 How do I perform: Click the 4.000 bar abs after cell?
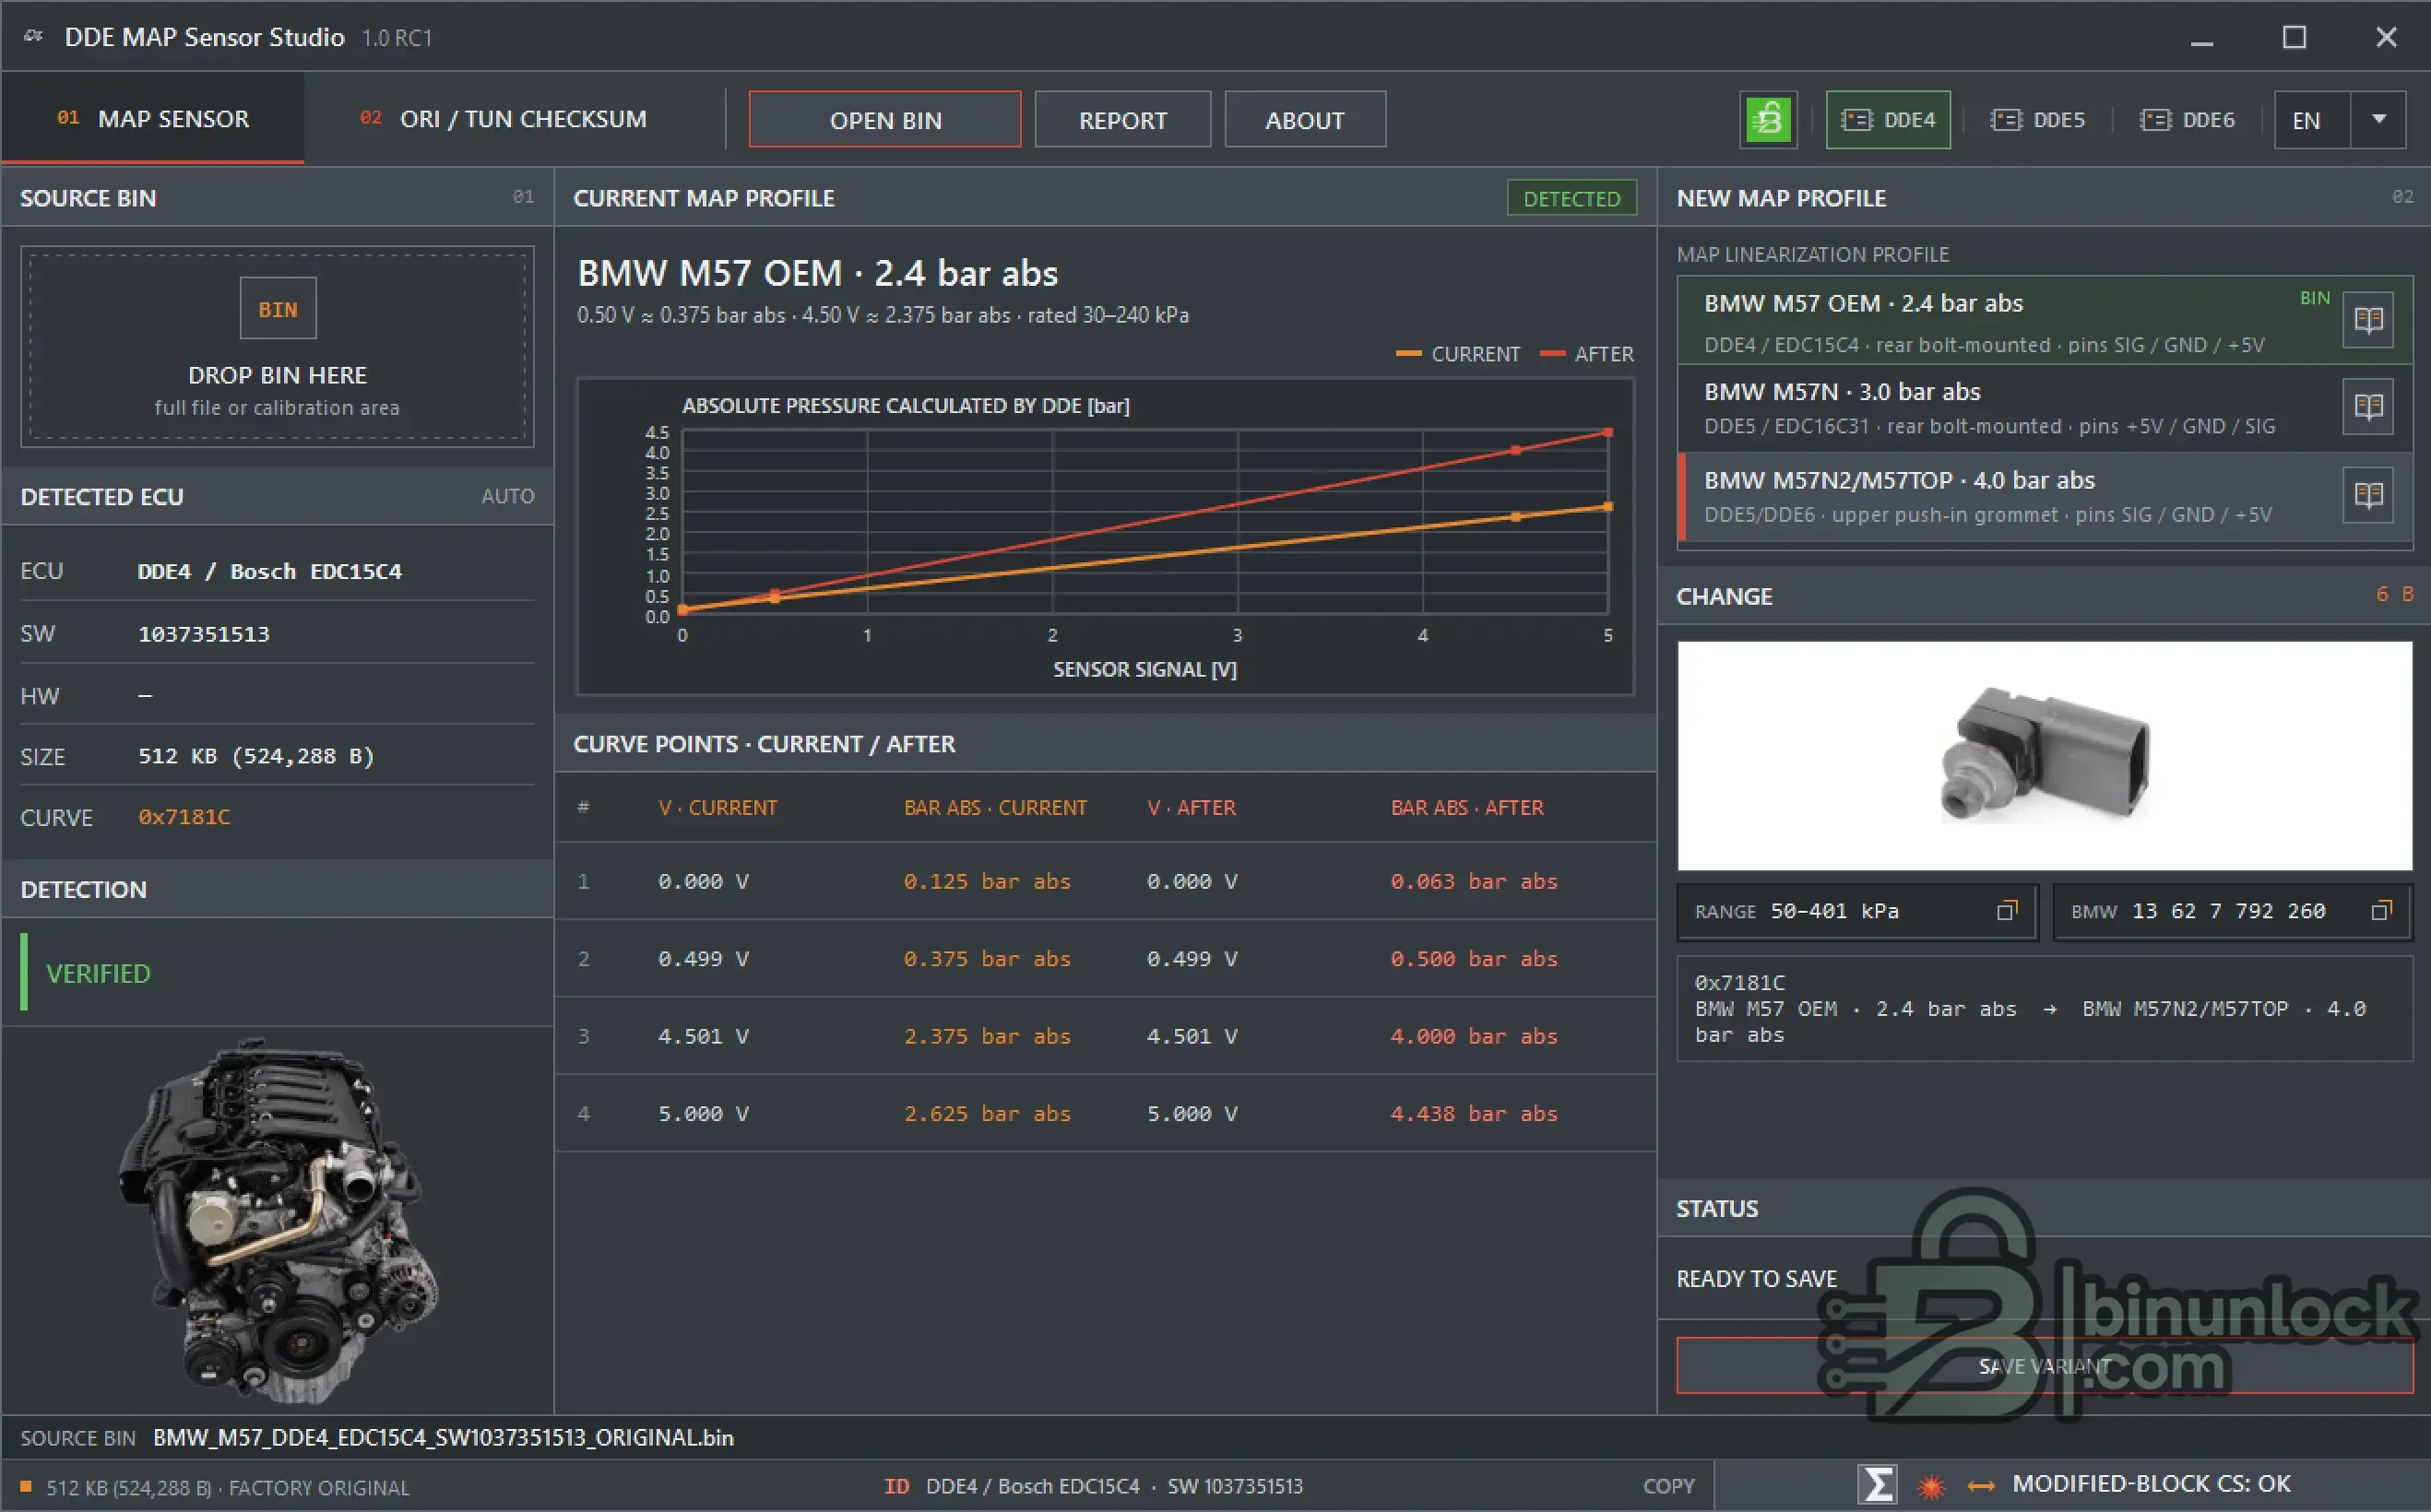click(1474, 1036)
